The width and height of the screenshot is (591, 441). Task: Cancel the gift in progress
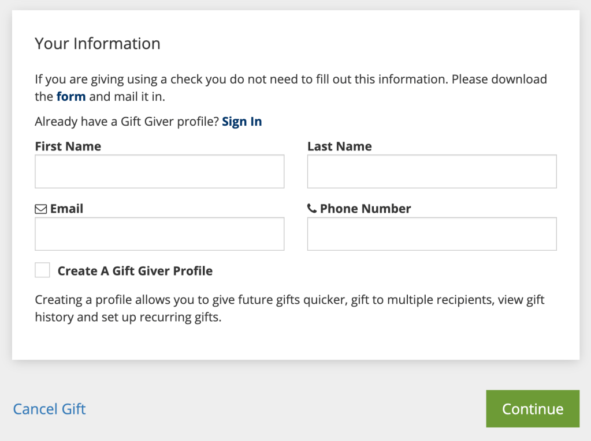coord(49,409)
